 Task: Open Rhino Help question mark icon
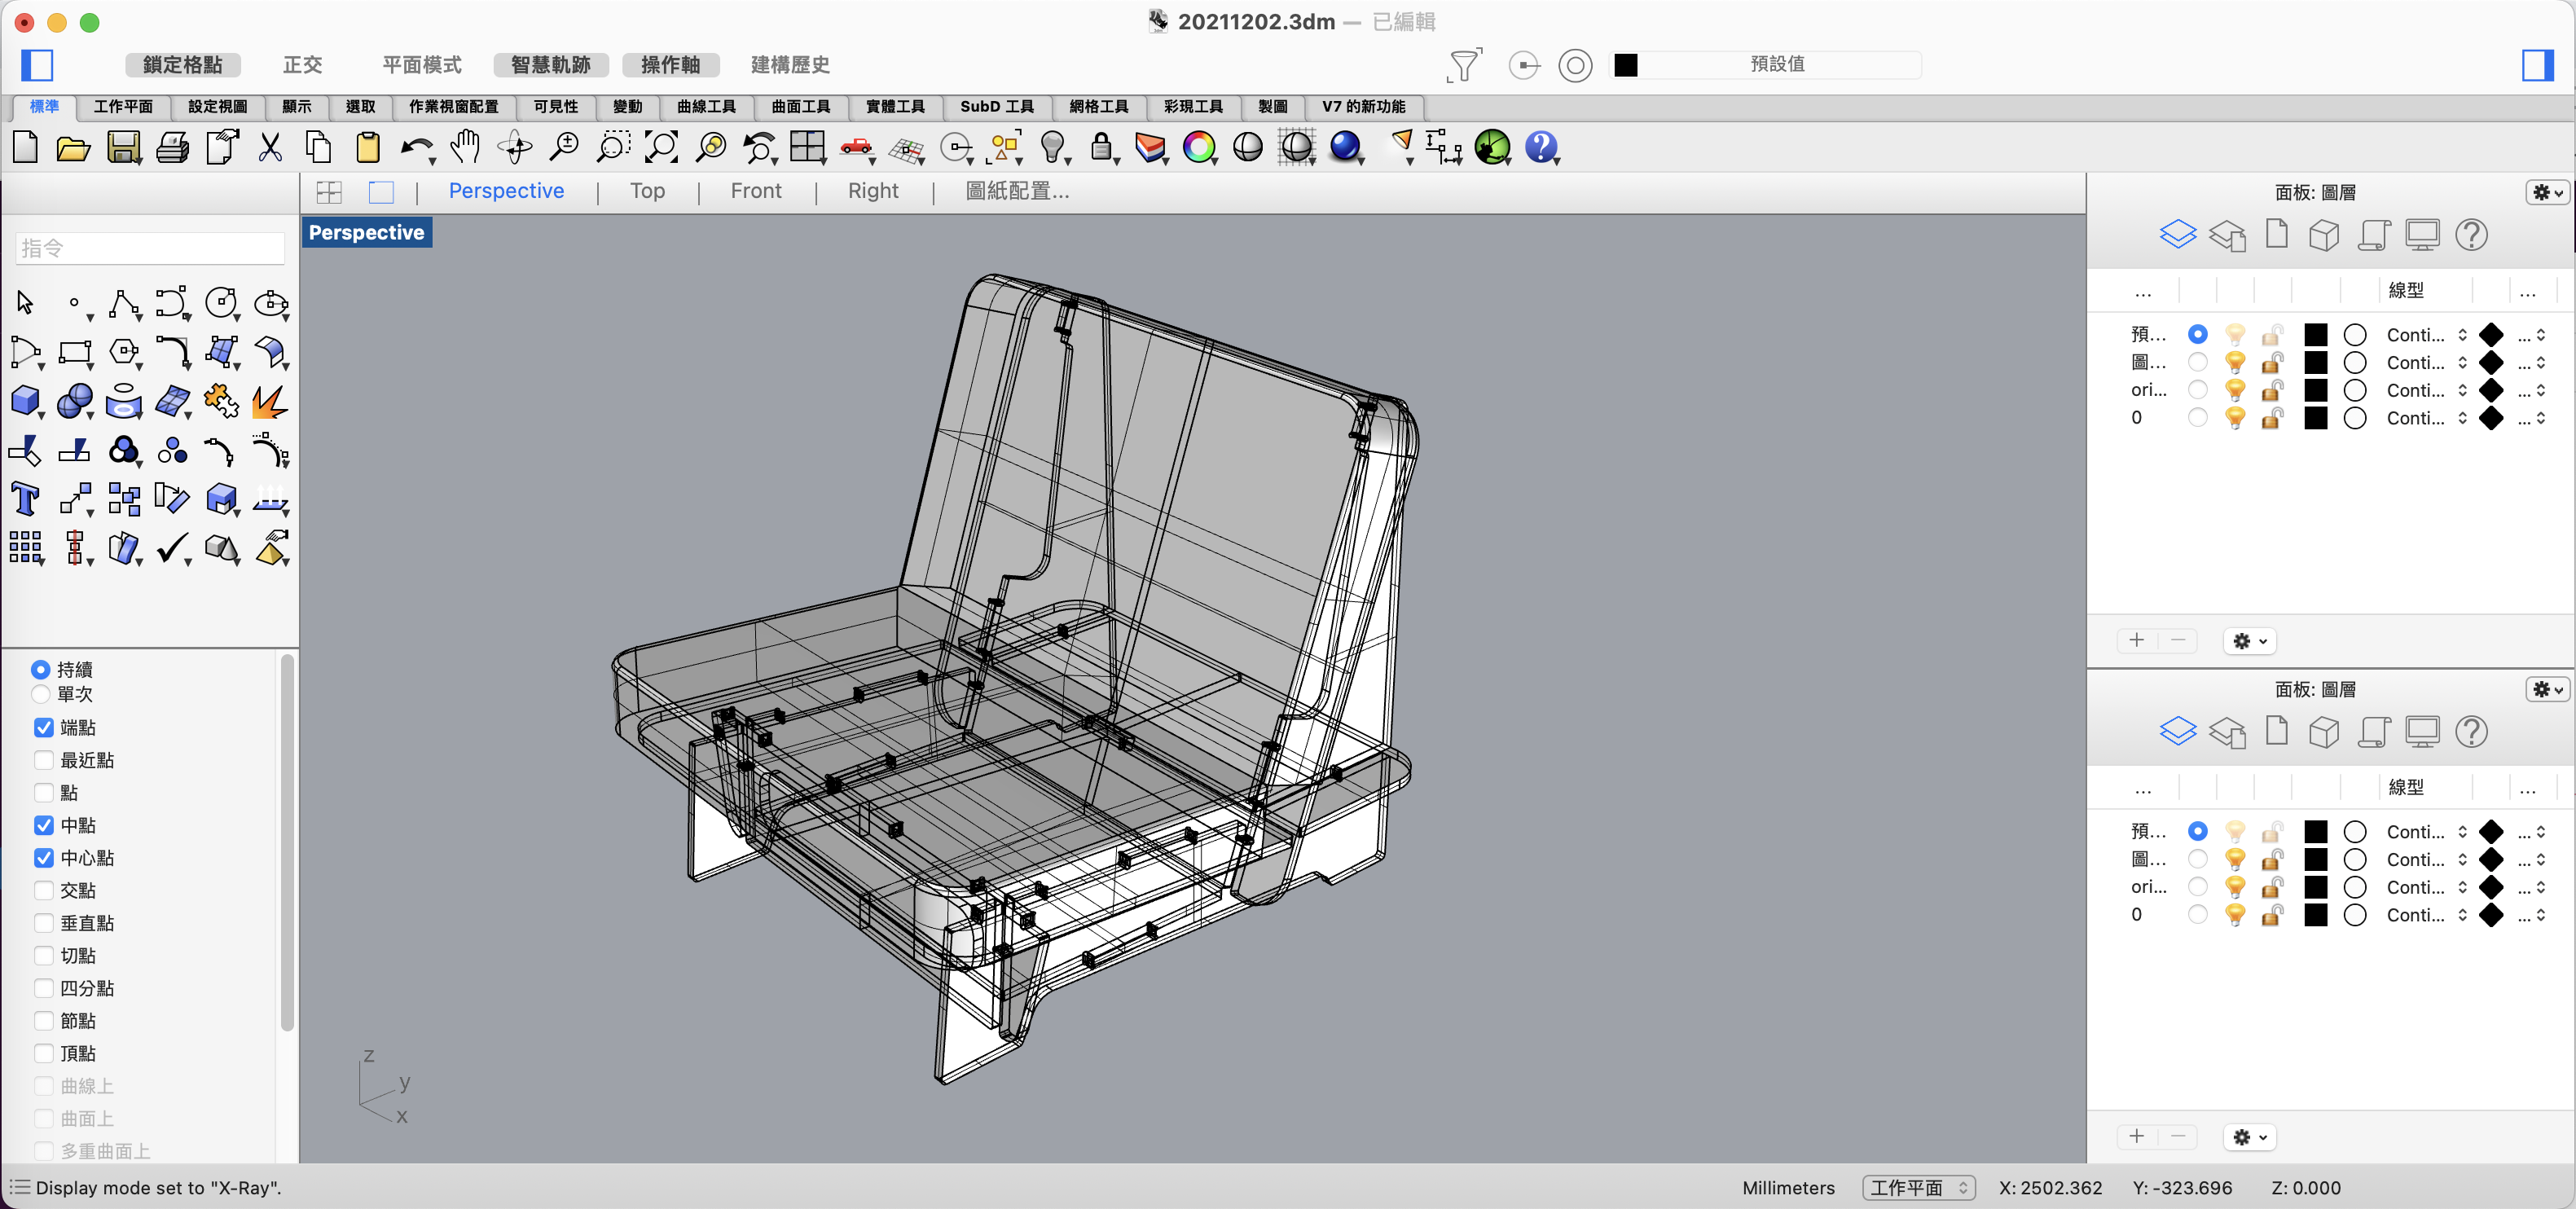point(1540,147)
